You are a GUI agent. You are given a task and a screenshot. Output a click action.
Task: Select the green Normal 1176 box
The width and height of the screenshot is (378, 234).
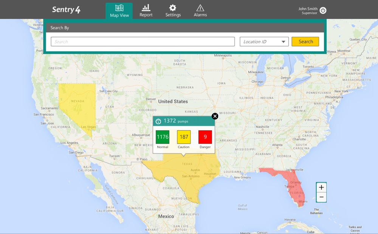(x=163, y=137)
